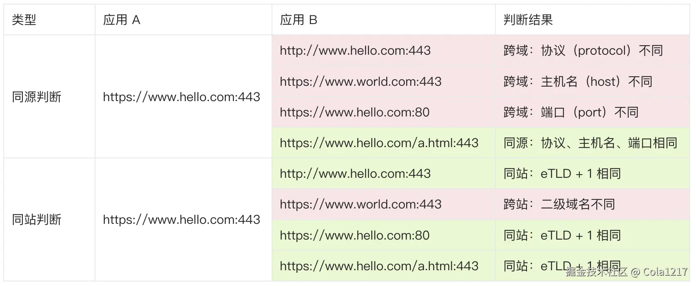Click the green-highlighted https://www.hello.com:80 cell

355,235
